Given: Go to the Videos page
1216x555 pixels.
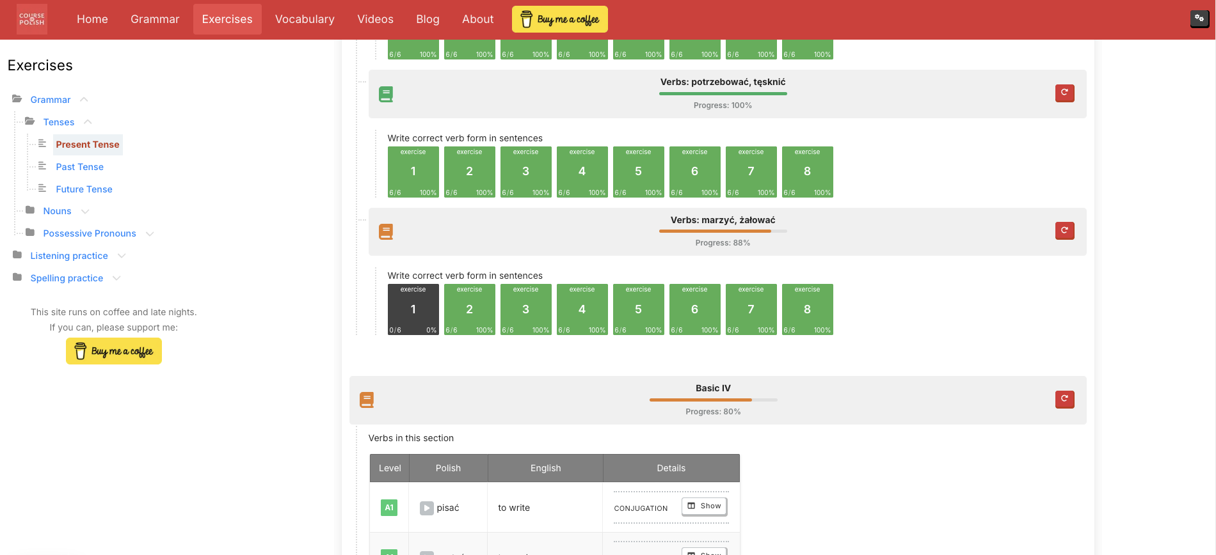Looking at the screenshot, I should pos(375,19).
